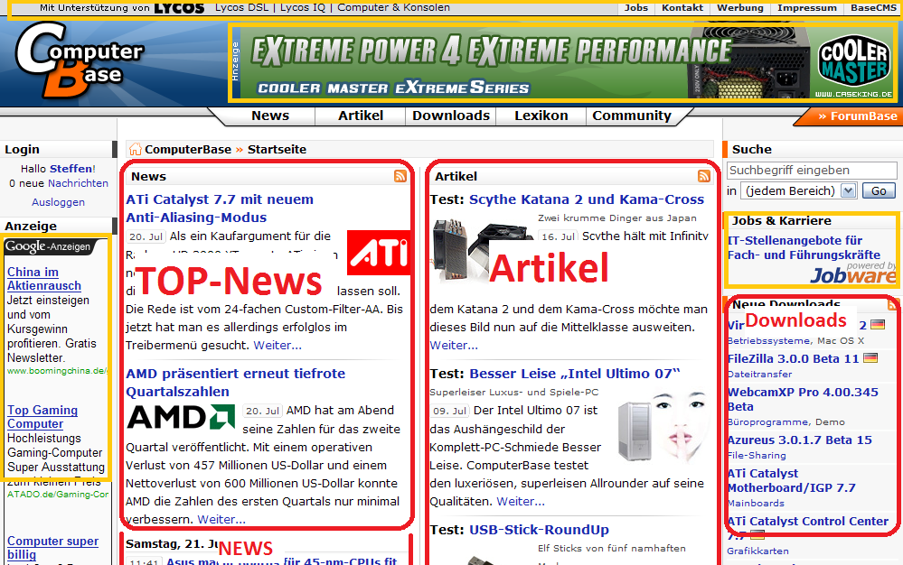Click the Grafikkarten category text

tap(757, 551)
